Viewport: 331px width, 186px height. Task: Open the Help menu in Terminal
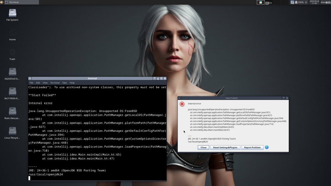pyautogui.click(x=72, y=83)
